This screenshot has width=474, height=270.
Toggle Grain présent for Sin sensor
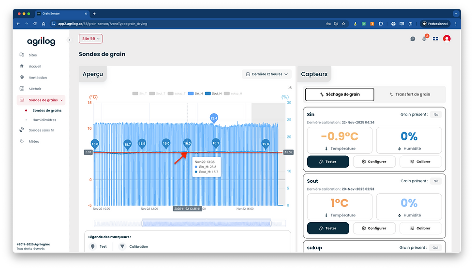coord(436,115)
